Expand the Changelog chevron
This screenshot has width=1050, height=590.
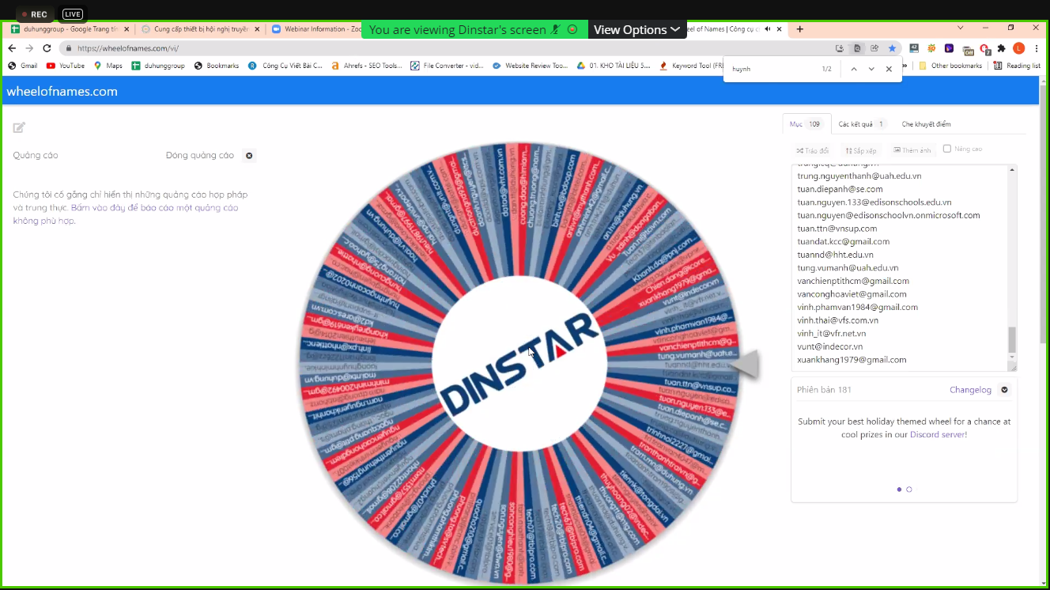tap(1004, 390)
